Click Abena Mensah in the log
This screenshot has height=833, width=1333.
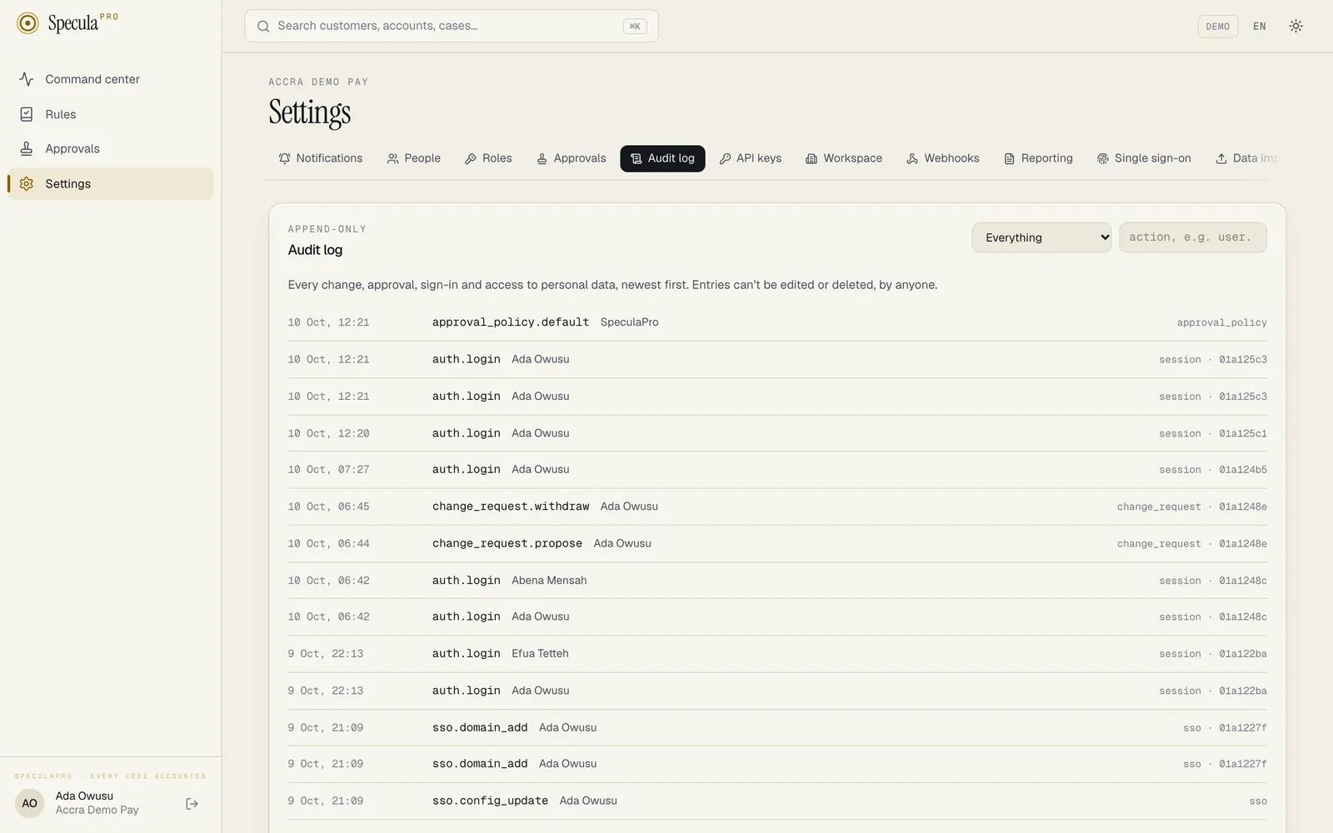549,581
